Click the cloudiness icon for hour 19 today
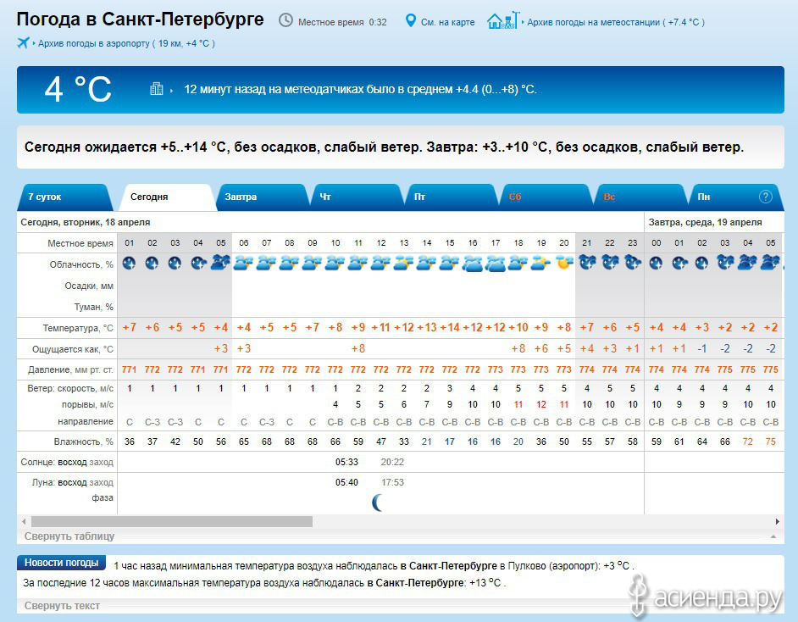The width and height of the screenshot is (798, 622). coord(540,264)
